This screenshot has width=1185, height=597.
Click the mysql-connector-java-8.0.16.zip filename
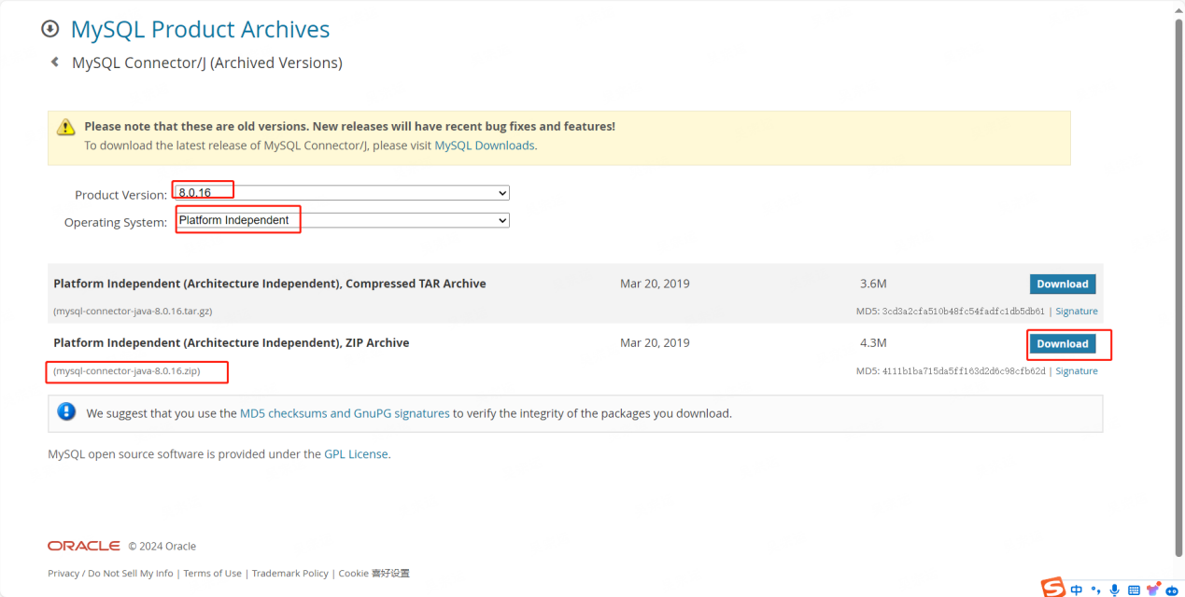(x=127, y=371)
